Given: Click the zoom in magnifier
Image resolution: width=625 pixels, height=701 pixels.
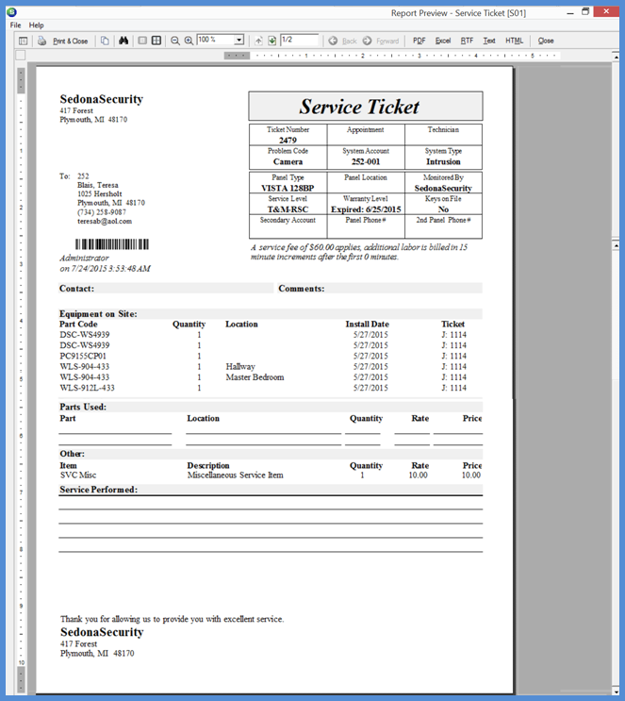Looking at the screenshot, I should click(189, 41).
